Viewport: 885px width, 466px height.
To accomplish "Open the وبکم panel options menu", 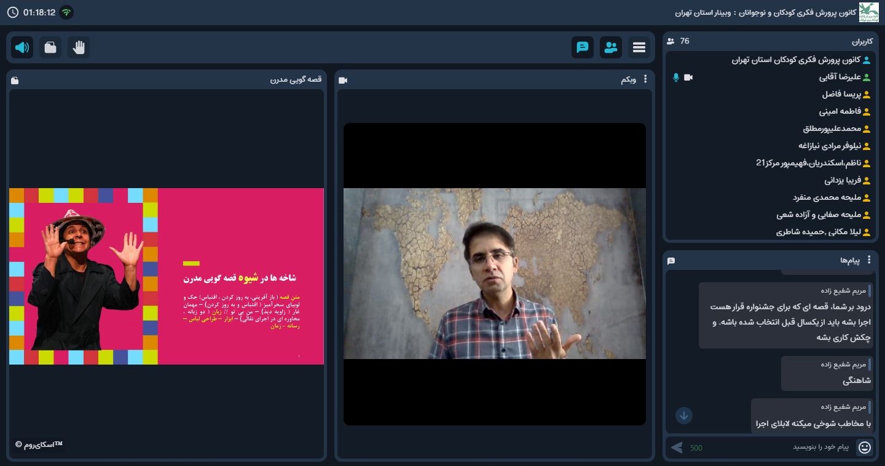I will tap(645, 80).
